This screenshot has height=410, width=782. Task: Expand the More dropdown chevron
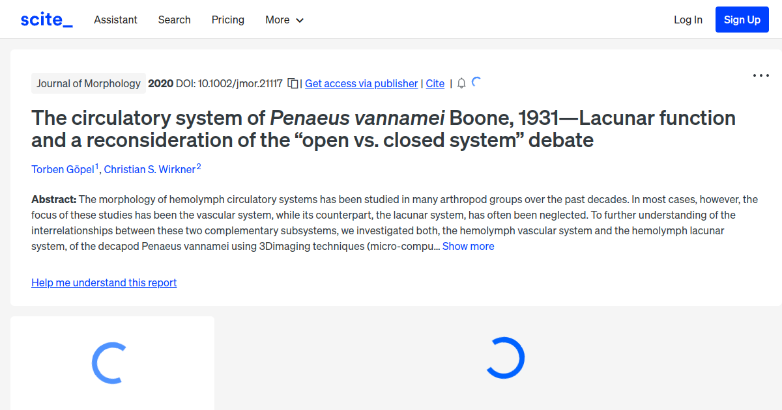(x=300, y=20)
